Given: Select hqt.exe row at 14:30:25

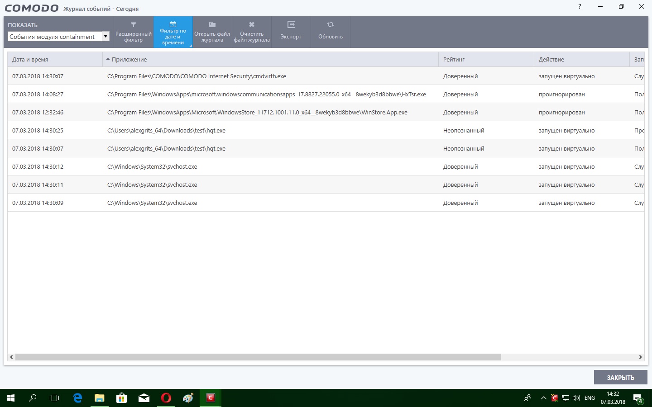Looking at the screenshot, I should [x=326, y=130].
